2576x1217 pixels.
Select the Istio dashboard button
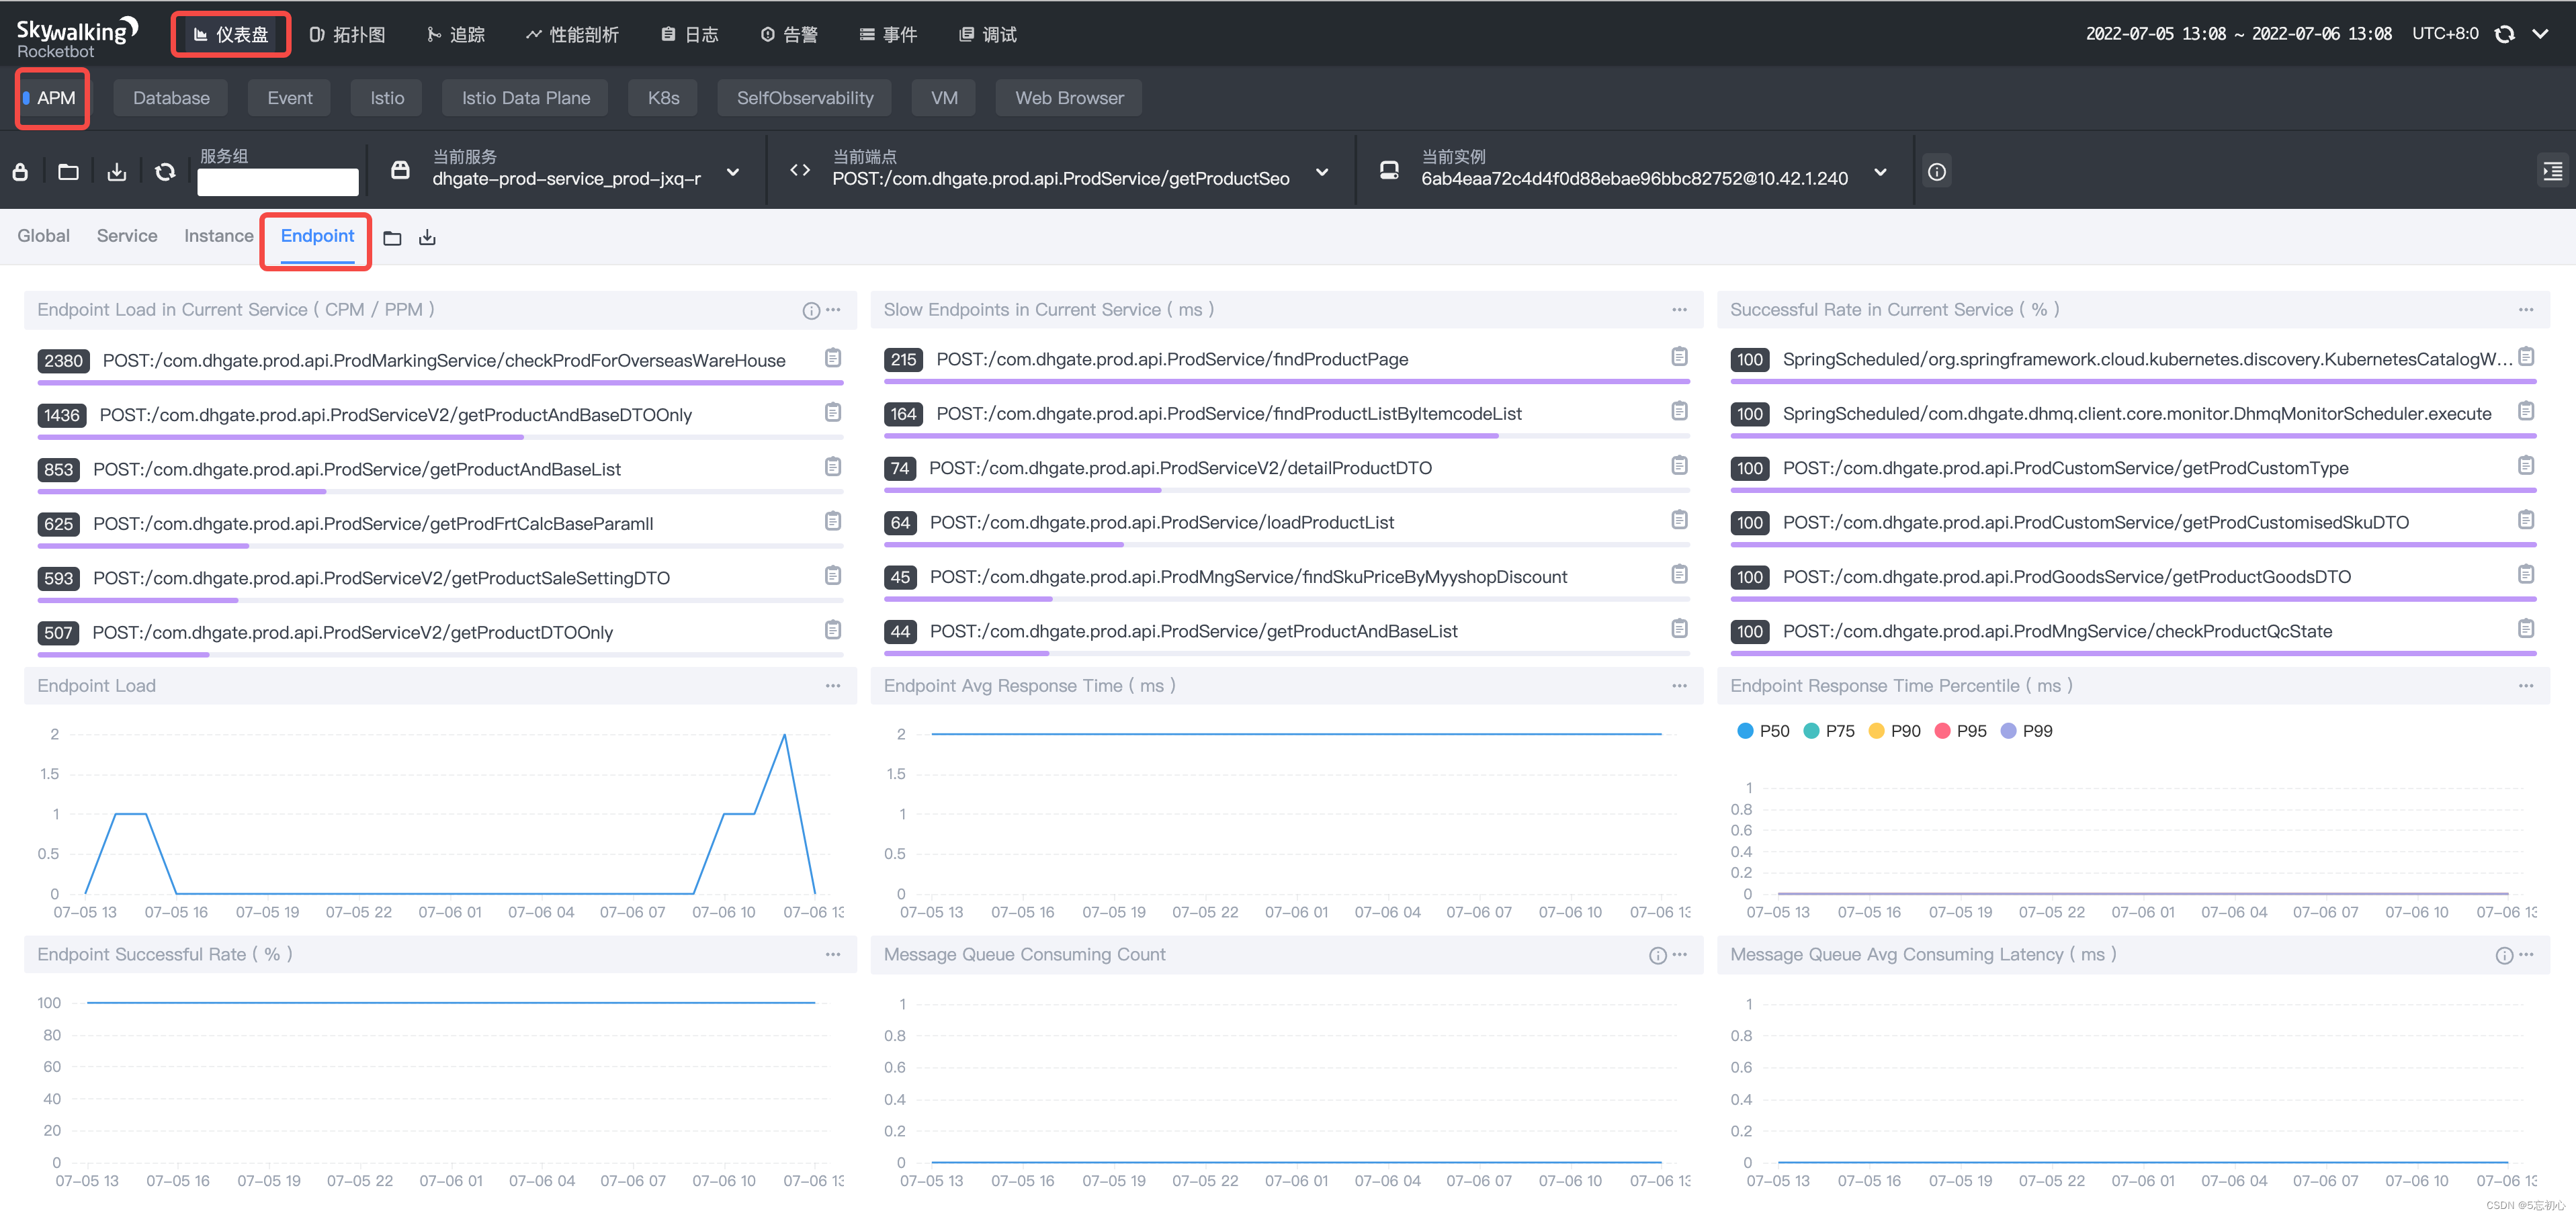(387, 98)
